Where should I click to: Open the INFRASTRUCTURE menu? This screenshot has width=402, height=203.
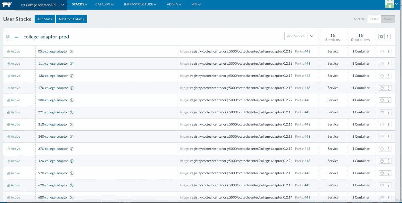[x=140, y=4]
